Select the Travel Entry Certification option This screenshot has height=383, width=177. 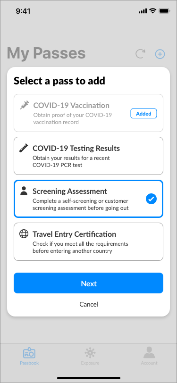(x=89, y=242)
